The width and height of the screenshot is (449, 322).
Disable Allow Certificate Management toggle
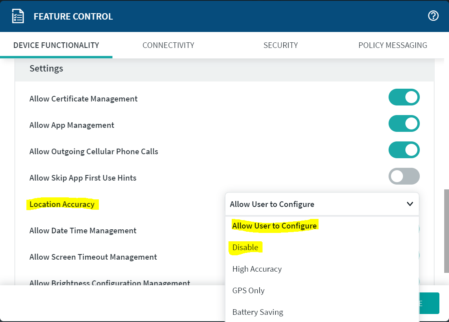tap(404, 97)
